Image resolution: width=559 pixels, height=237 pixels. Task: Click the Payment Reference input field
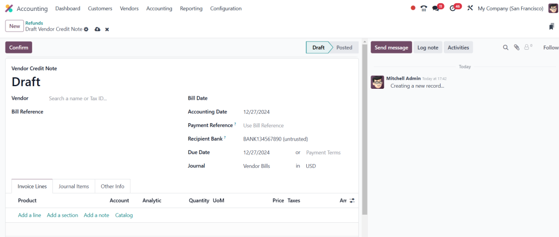click(x=297, y=125)
